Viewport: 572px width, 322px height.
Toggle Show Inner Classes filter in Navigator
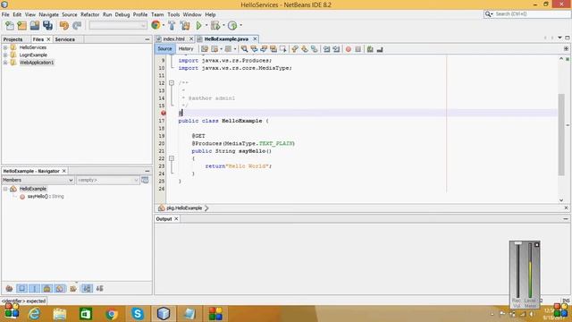[x=60, y=289]
